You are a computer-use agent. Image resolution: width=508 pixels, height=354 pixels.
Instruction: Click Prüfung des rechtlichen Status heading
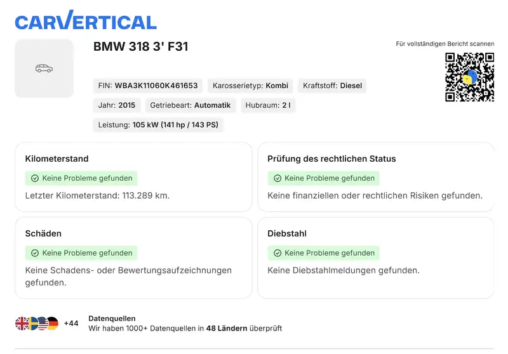(x=331, y=159)
